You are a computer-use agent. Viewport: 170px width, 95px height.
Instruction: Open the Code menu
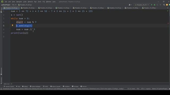(25, 2)
